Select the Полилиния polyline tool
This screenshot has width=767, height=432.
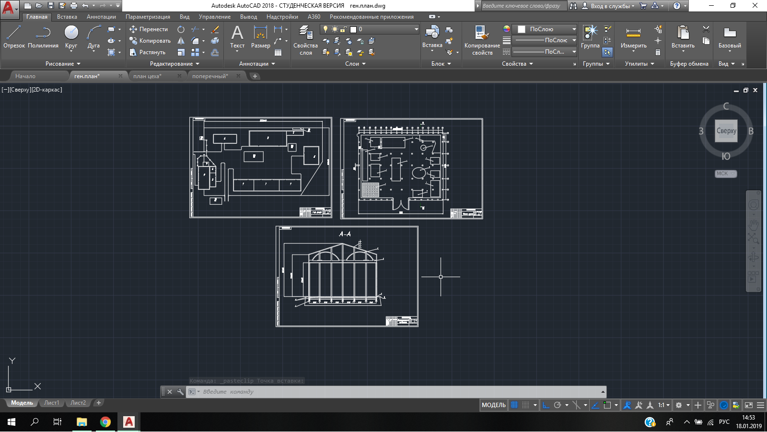pyautogui.click(x=43, y=37)
